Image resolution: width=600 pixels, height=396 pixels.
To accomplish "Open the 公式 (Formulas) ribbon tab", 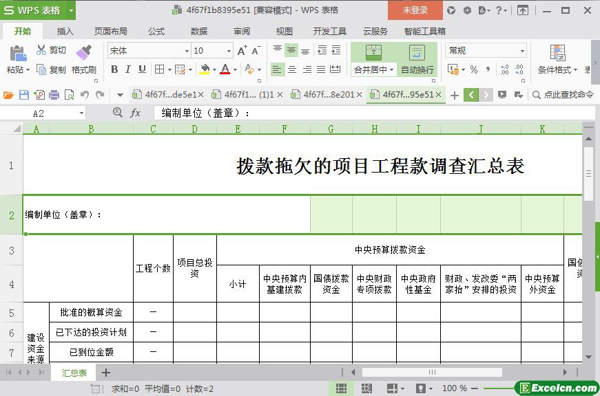I will [156, 31].
